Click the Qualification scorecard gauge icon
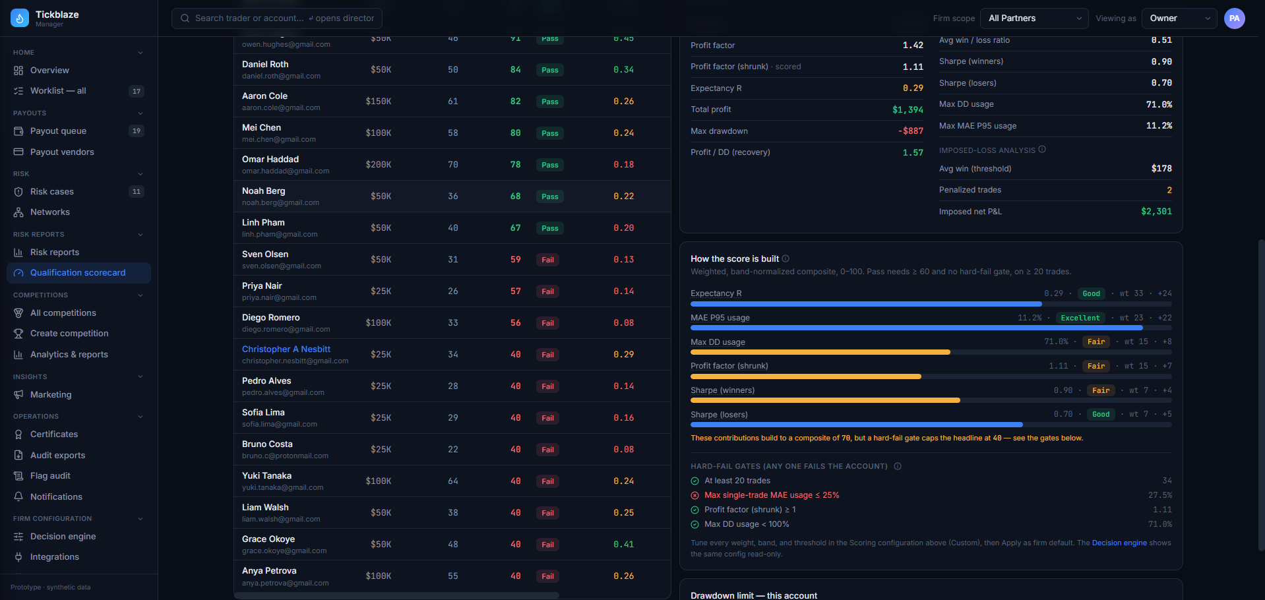 point(18,273)
